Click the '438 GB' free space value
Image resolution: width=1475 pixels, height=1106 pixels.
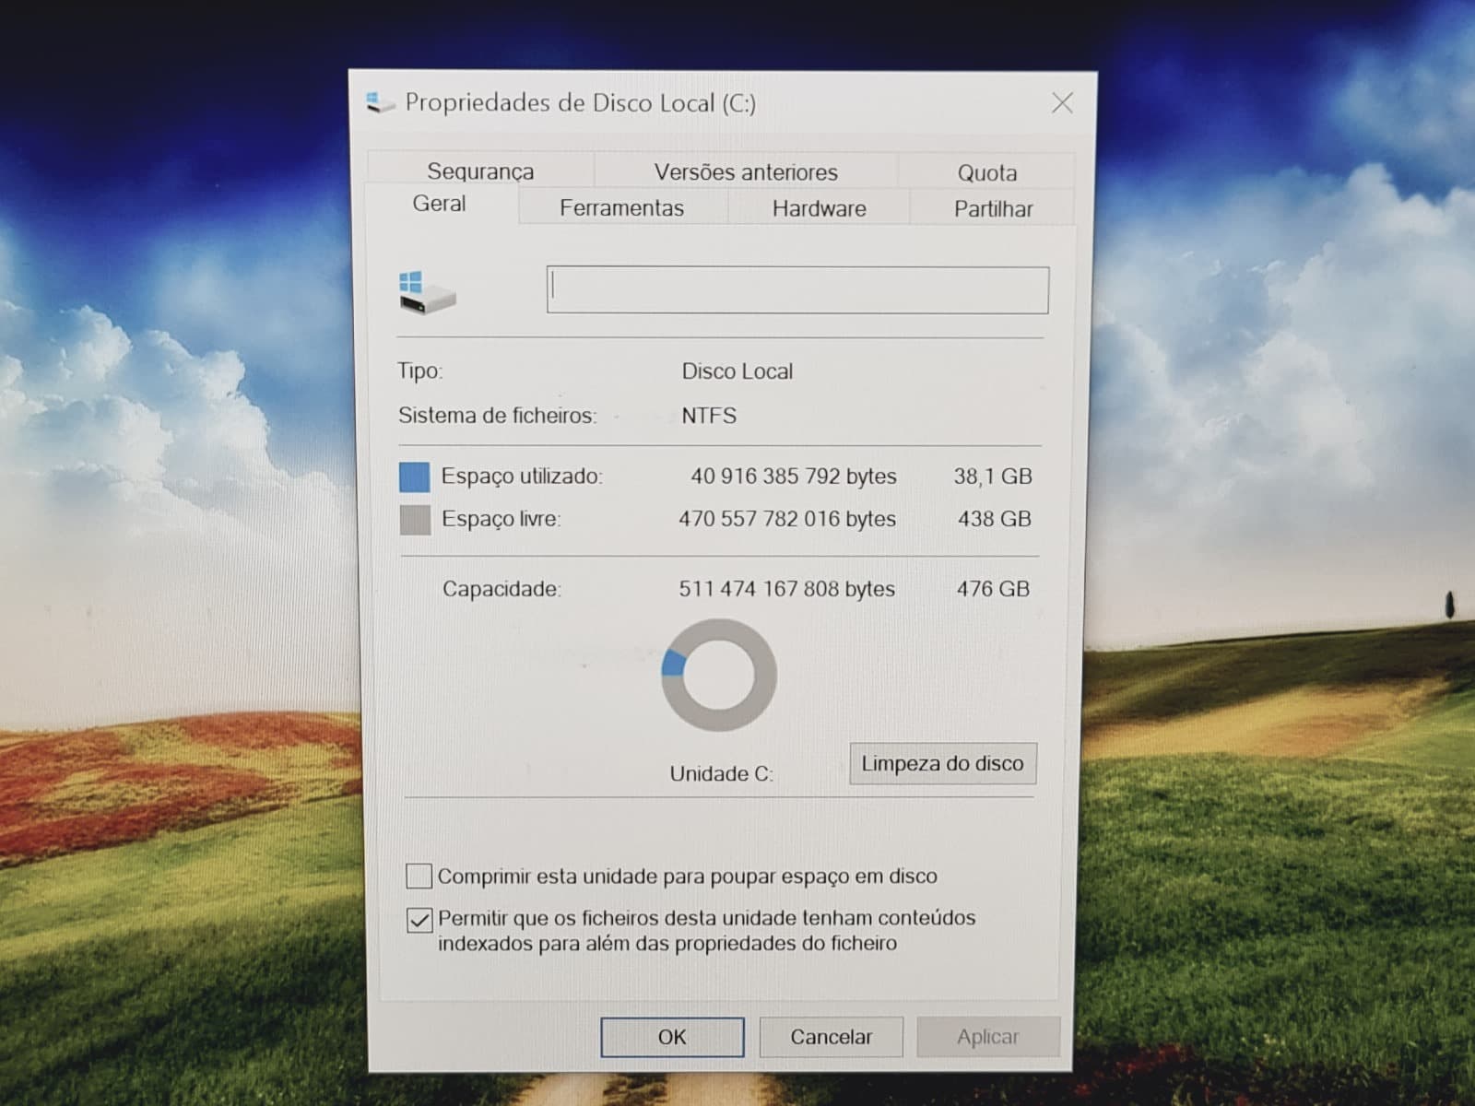point(995,519)
